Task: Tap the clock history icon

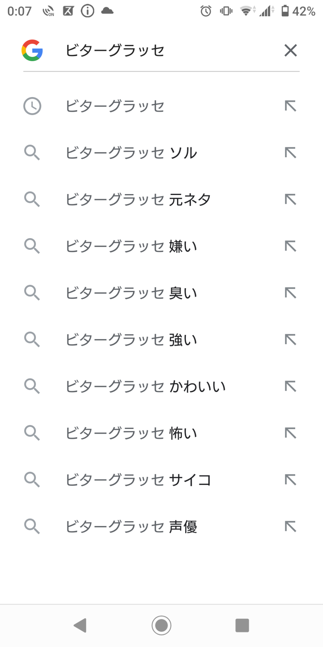Action: pos(32,106)
